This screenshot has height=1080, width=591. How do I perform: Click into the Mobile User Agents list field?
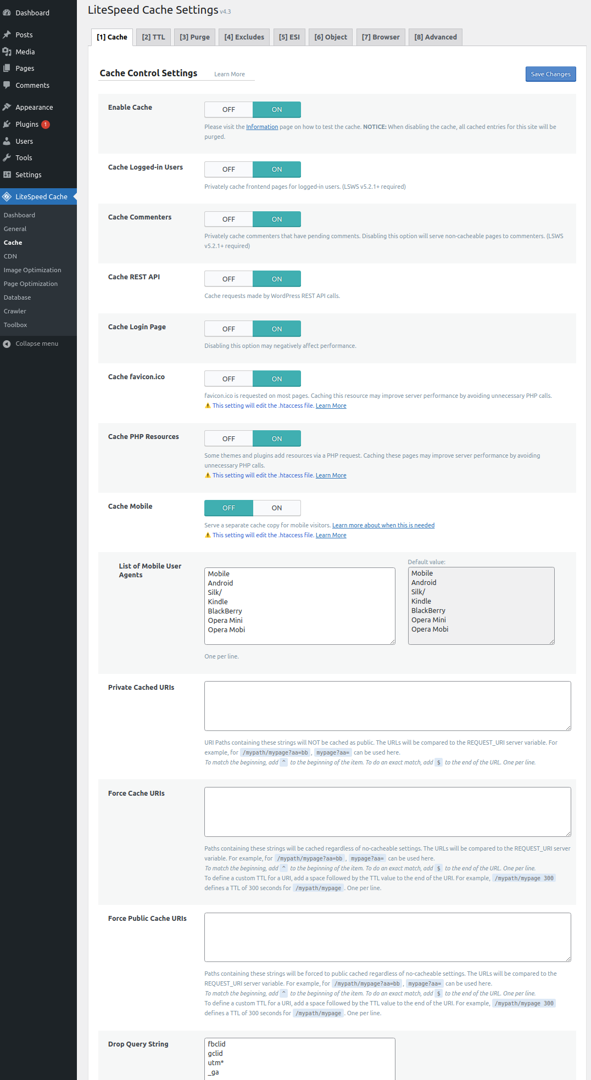[x=300, y=606]
